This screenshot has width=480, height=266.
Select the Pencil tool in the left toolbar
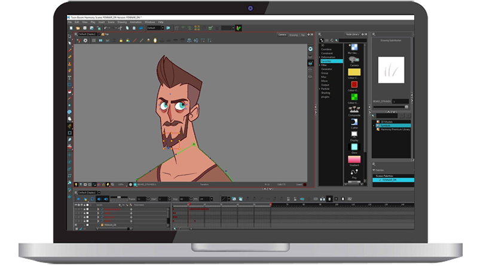pyautogui.click(x=70, y=57)
